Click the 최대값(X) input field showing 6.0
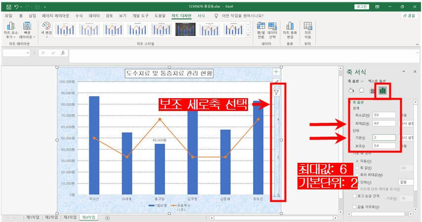The image size is (422, 222). (x=384, y=123)
